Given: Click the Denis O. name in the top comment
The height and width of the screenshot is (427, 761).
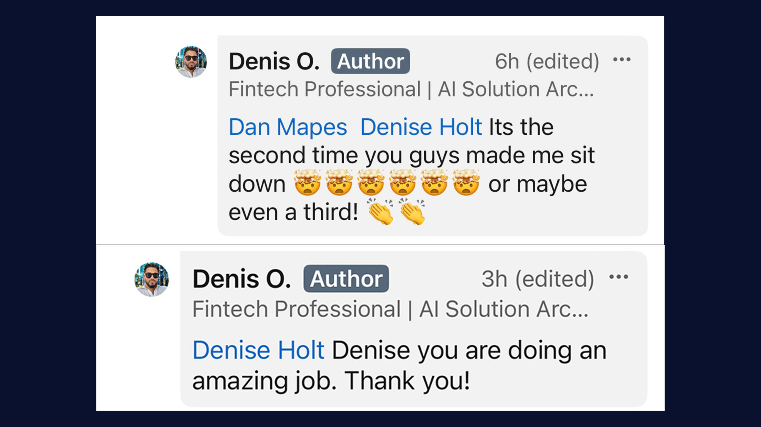Looking at the screenshot, I should point(274,61).
